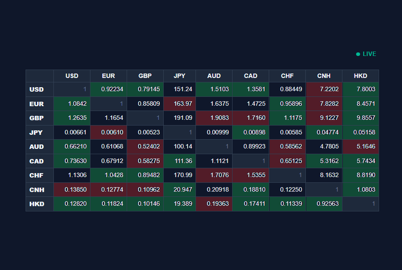Click the GBP row label

pos(40,118)
